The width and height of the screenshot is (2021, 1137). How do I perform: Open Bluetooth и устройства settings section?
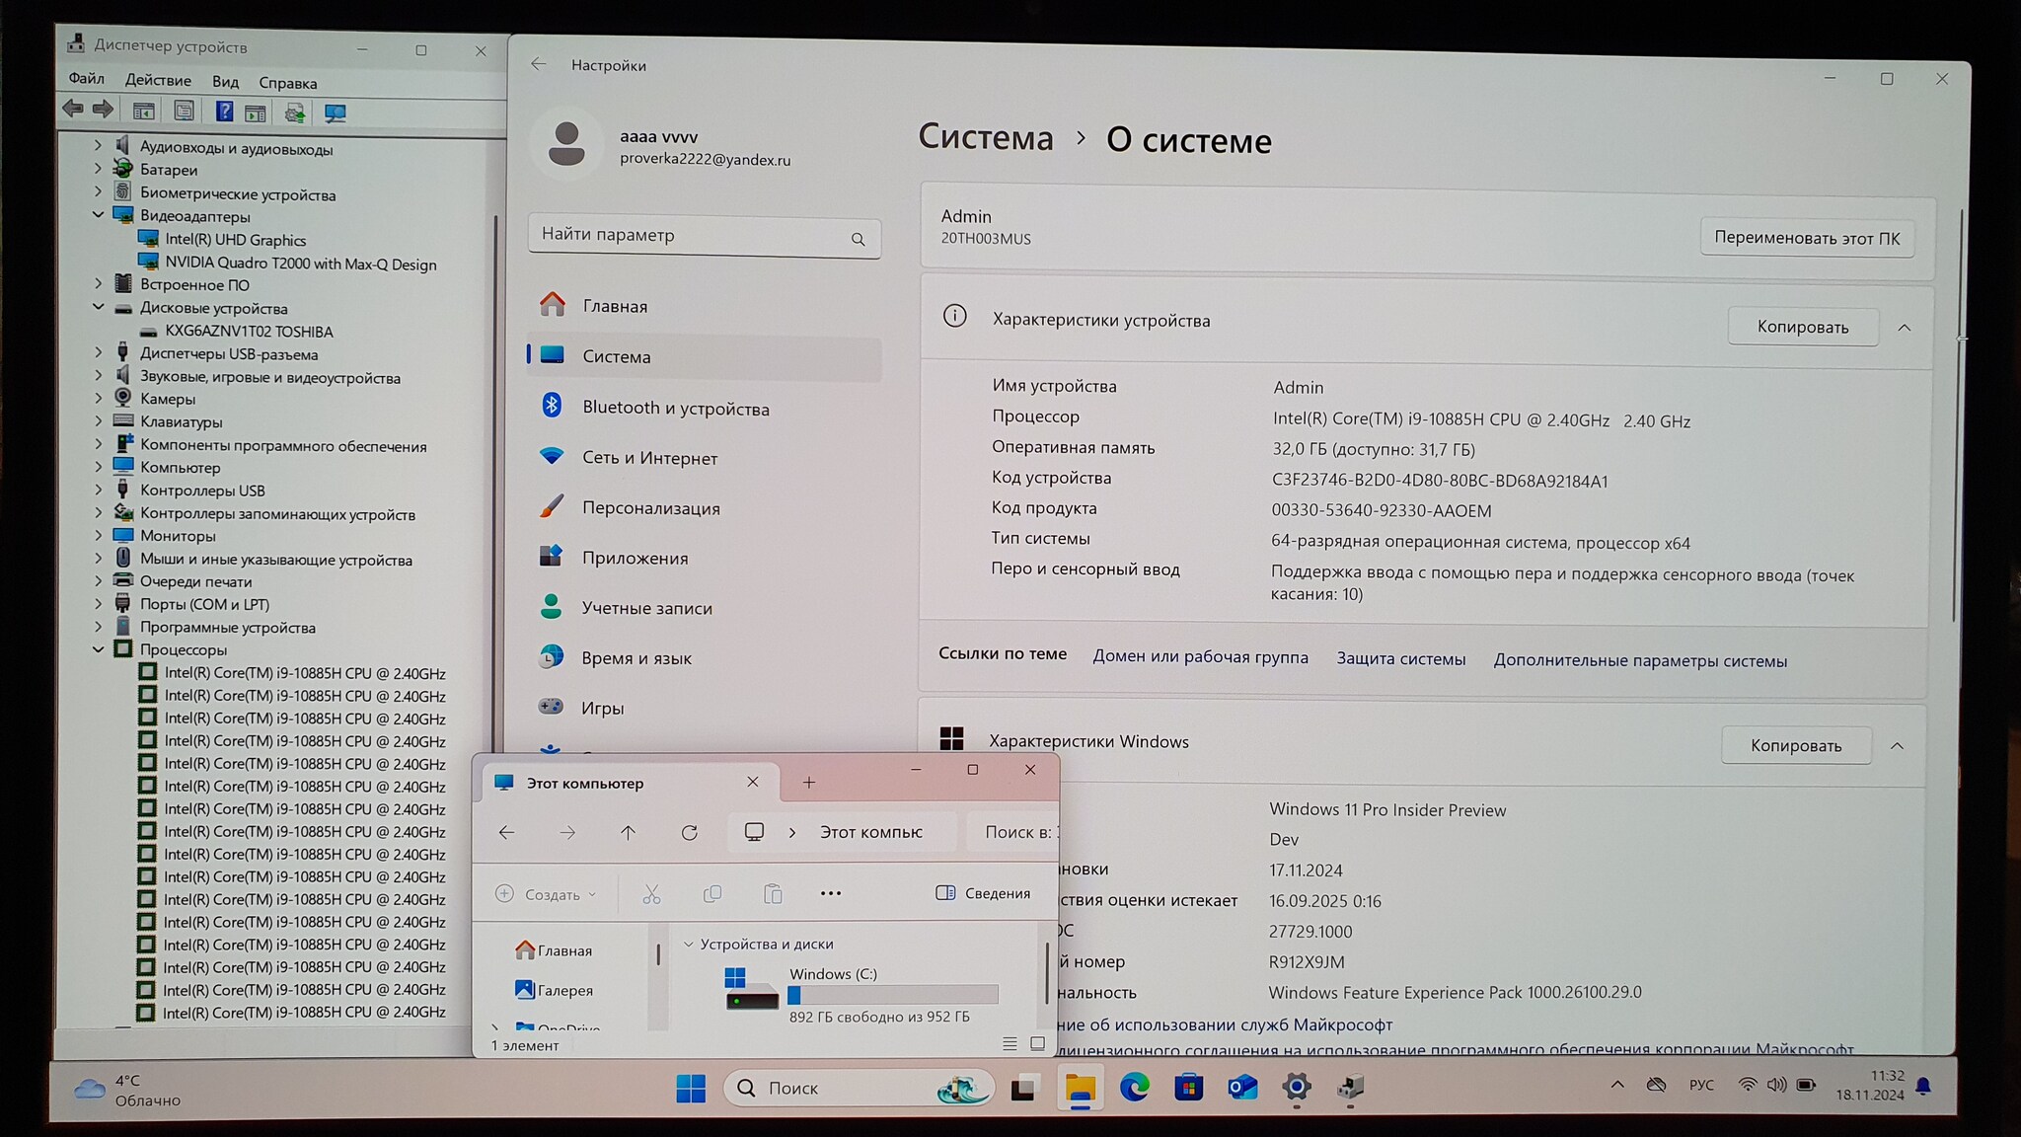pyautogui.click(x=675, y=409)
